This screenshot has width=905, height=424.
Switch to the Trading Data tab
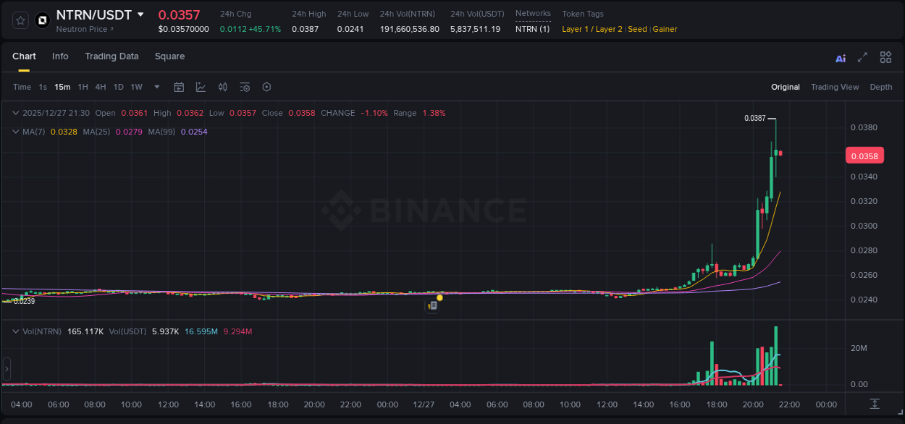(111, 56)
